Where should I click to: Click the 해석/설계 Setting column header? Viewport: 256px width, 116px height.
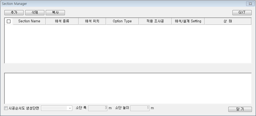pos(188,21)
